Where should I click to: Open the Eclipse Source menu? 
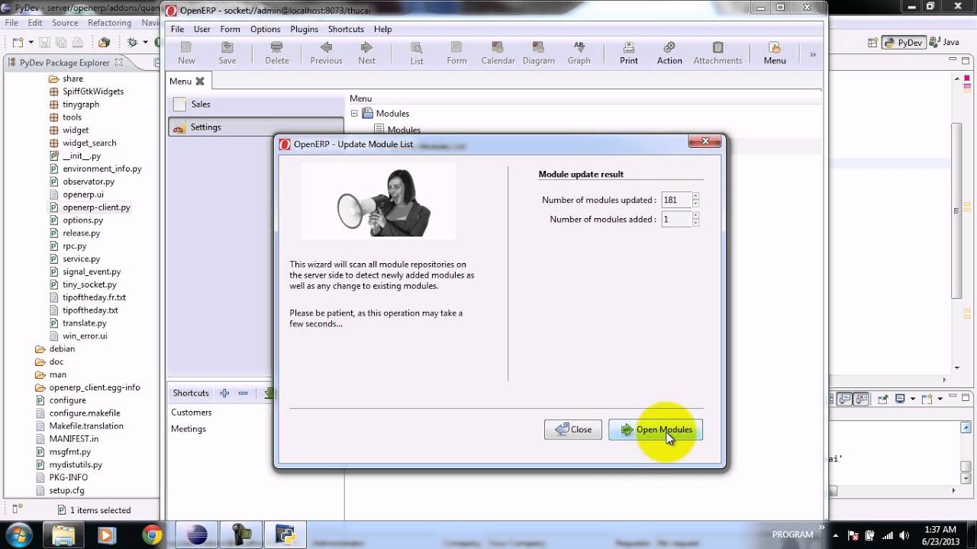pos(65,23)
